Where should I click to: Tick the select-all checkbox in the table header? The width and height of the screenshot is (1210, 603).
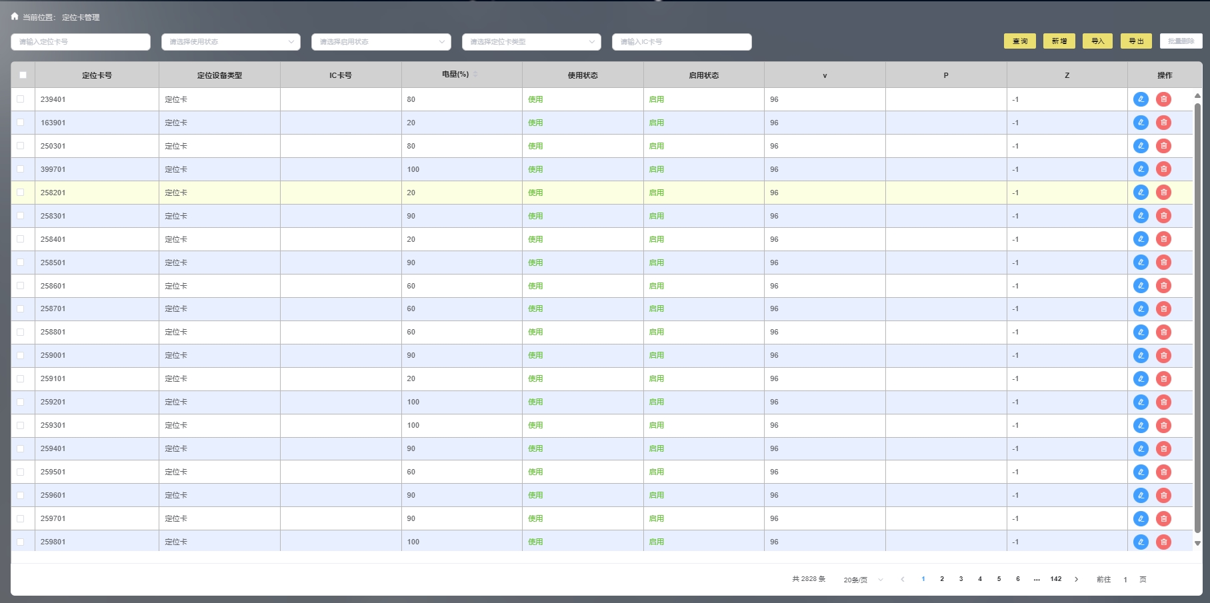click(23, 75)
